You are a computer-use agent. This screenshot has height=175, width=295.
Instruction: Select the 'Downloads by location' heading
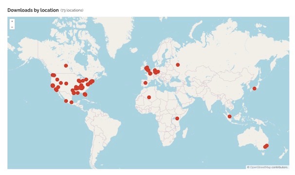tap(33, 10)
